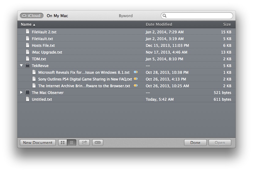Expand The Mac Observer folder
Image resolution: width=253 pixels, height=172 pixels.
click(x=21, y=92)
